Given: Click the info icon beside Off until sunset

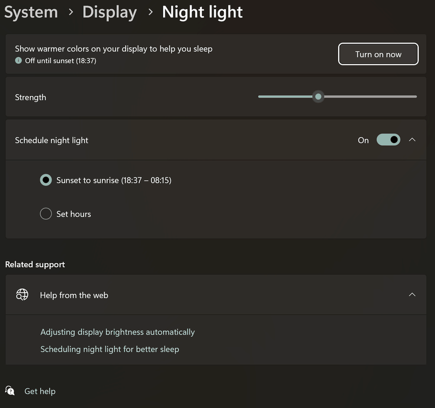Looking at the screenshot, I should pyautogui.click(x=18, y=61).
